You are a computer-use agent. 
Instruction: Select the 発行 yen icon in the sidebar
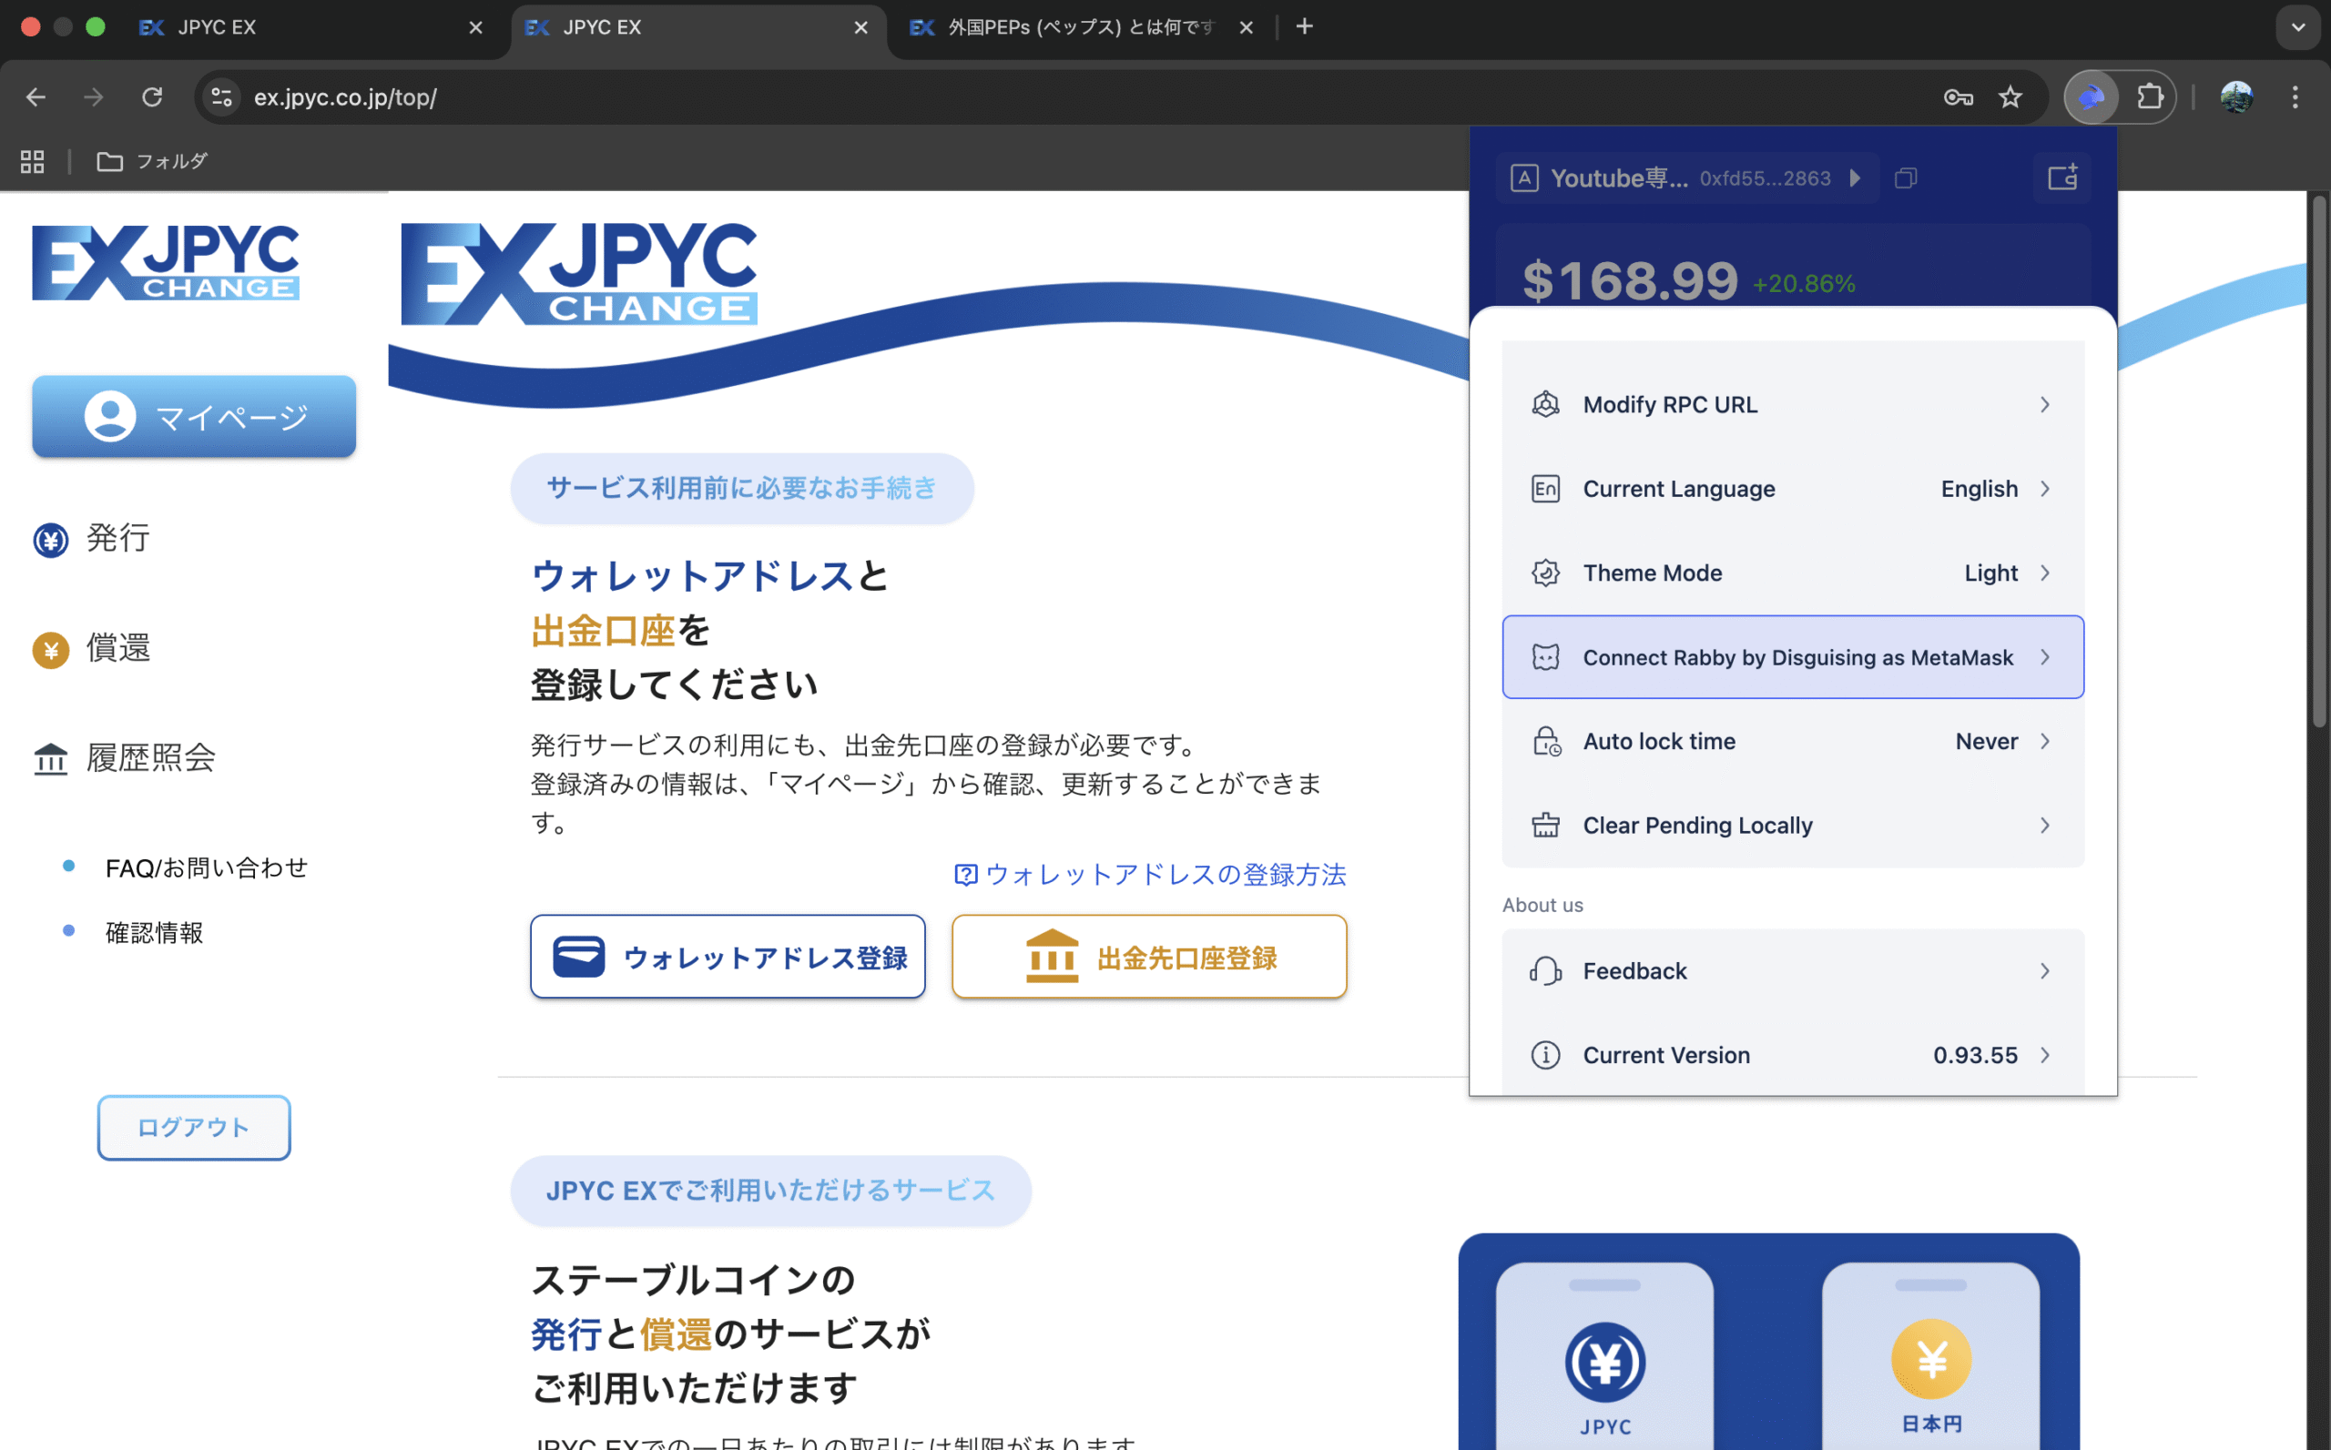50,540
